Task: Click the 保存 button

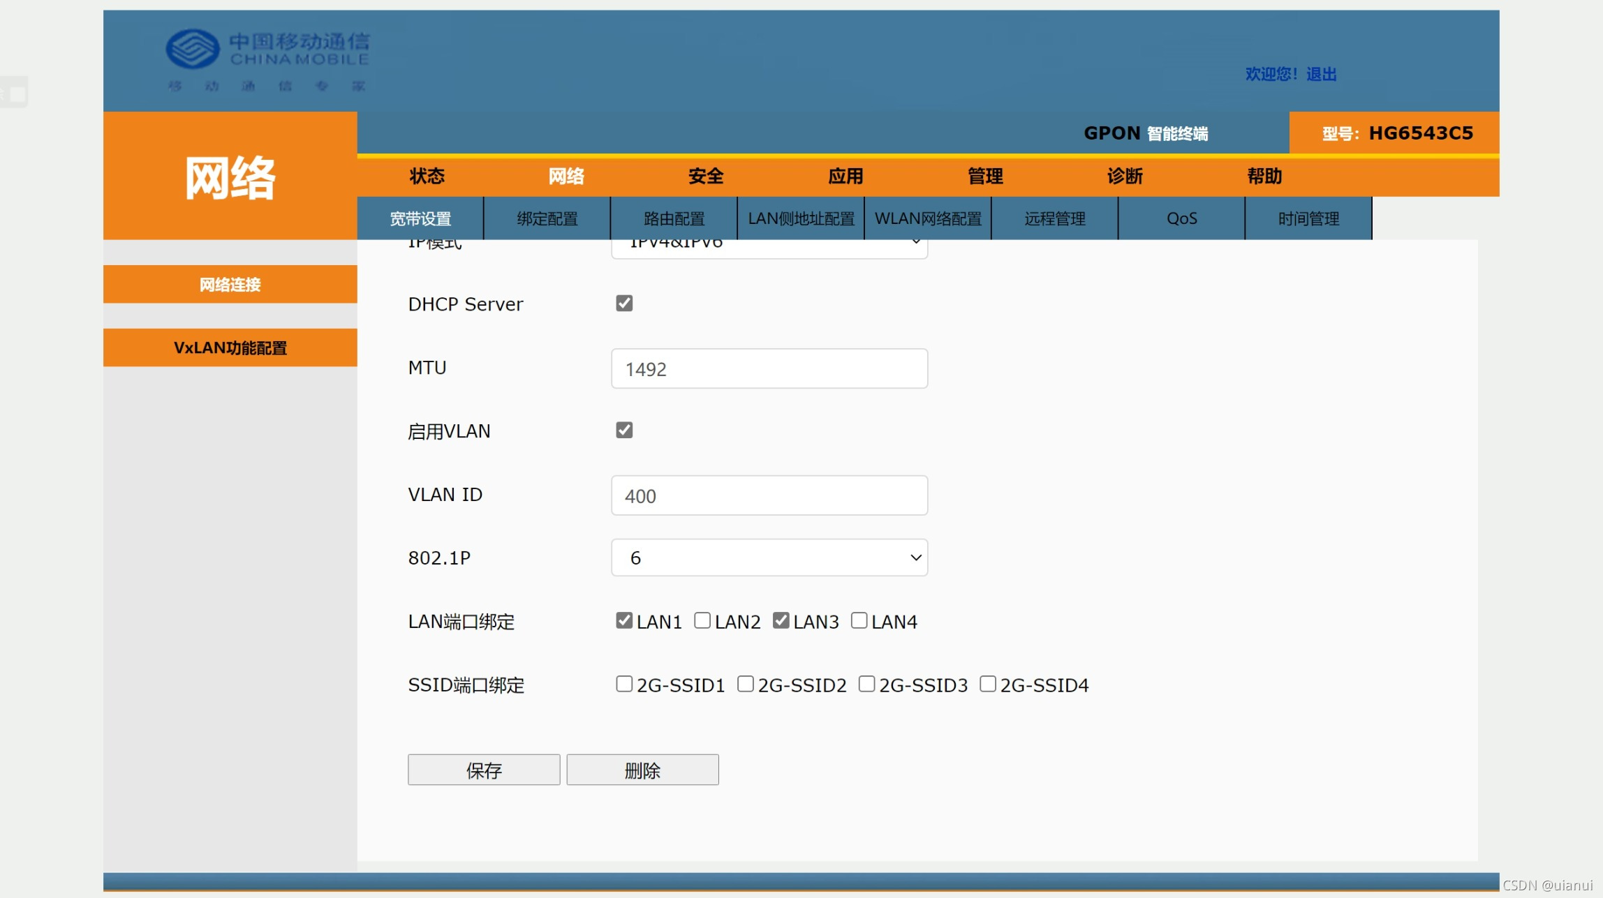Action: [484, 770]
